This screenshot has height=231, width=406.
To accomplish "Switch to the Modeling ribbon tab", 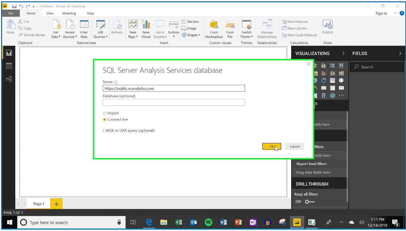I will tap(69, 13).
